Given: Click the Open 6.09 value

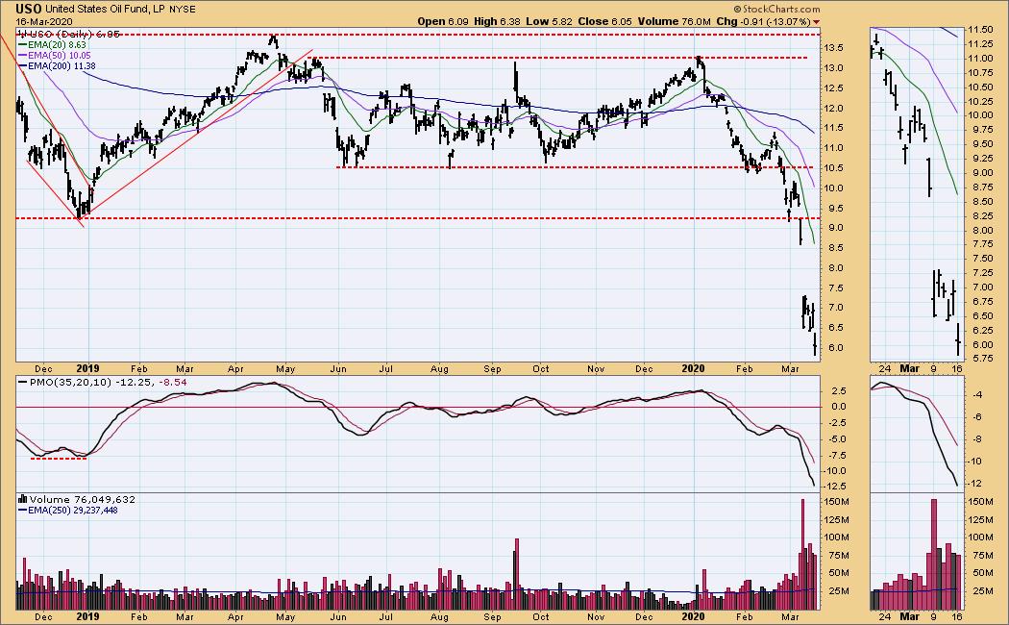Looking at the screenshot, I should point(443,21).
